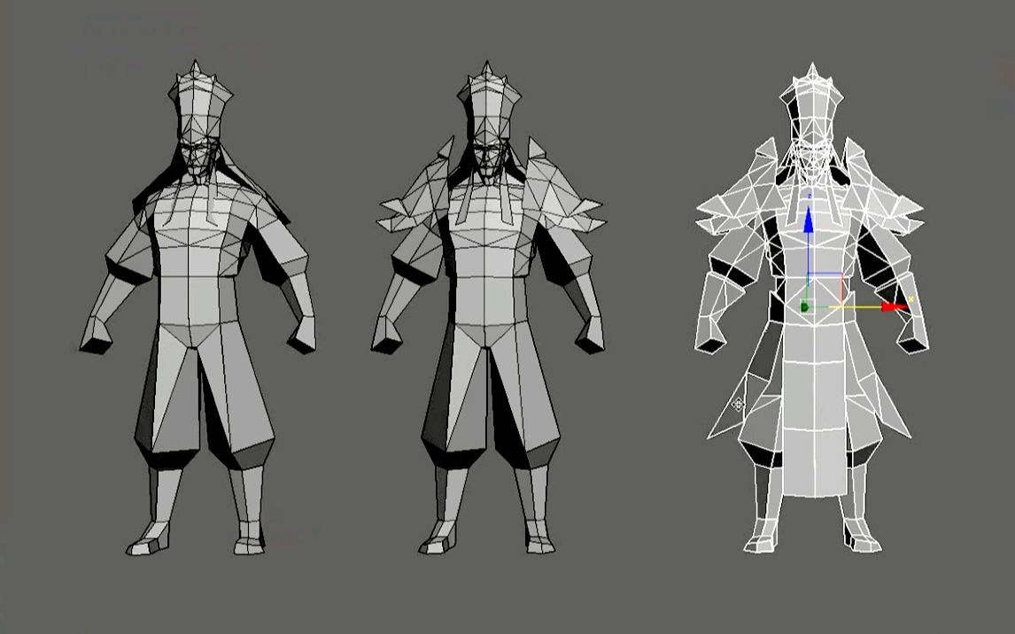Click the yellow X axis label near the gizmo
1015x634 pixels.
click(x=910, y=298)
